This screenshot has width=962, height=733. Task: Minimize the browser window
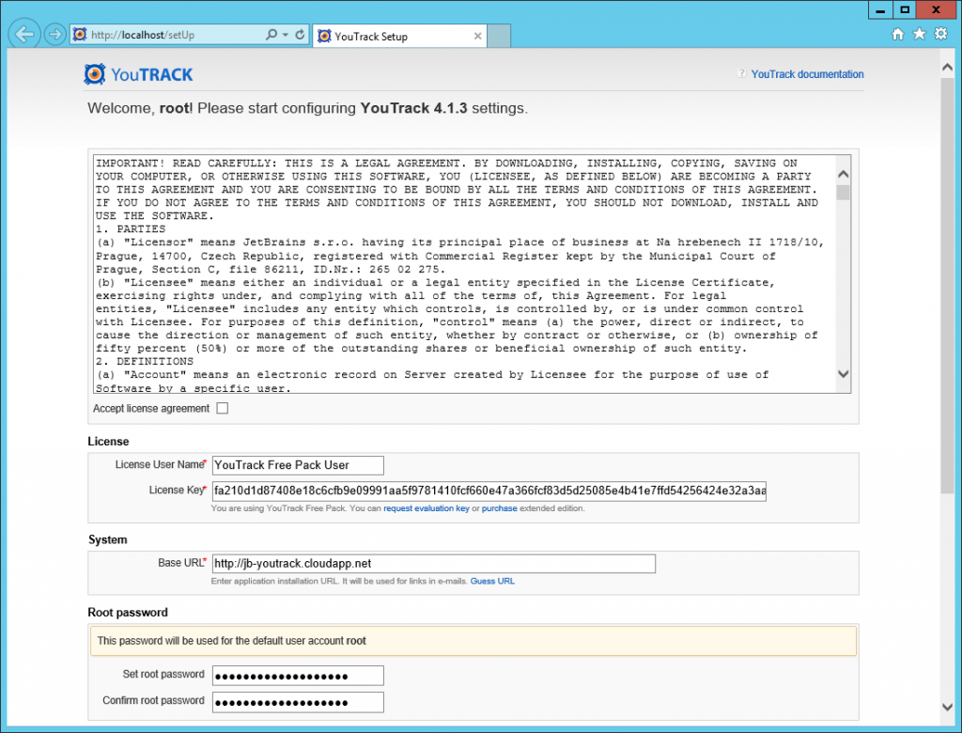tap(880, 9)
